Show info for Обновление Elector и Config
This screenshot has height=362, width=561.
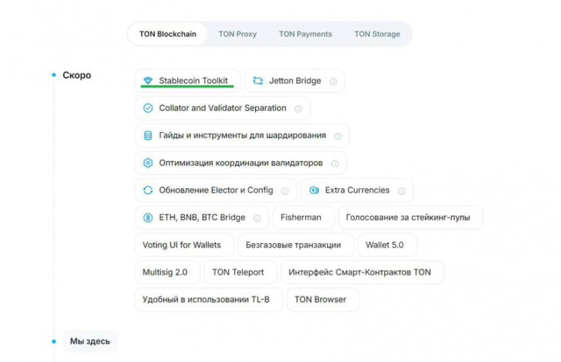[x=285, y=191]
